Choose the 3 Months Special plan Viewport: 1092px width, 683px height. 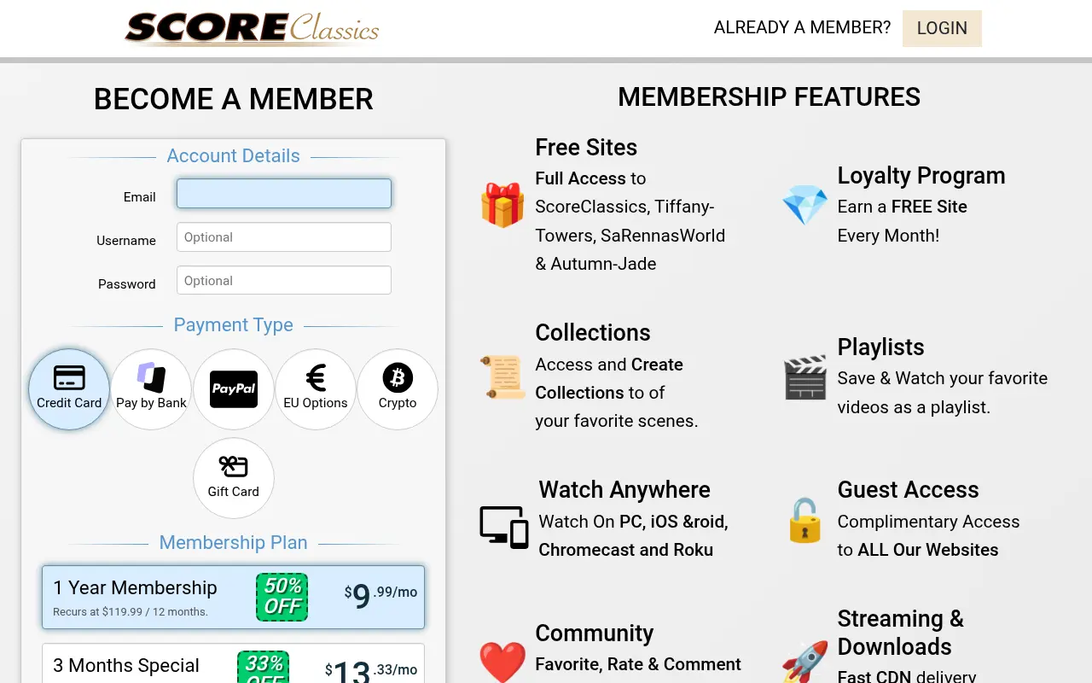pos(234,663)
